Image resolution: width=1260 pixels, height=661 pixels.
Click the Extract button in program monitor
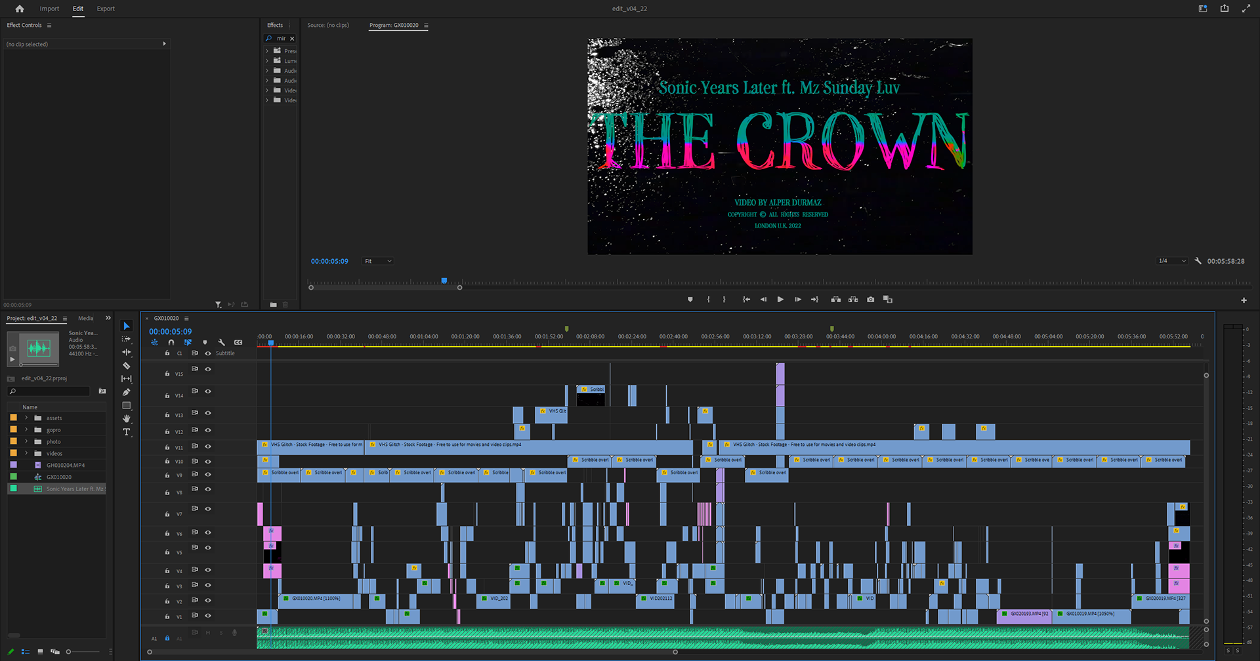853,299
